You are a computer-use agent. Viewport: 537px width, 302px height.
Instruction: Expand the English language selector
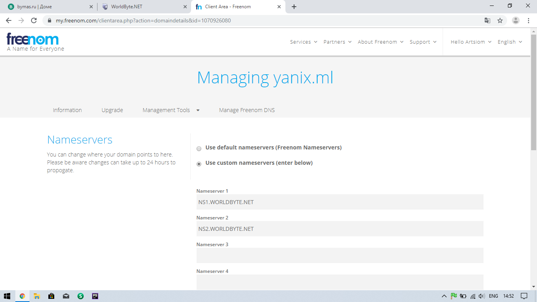click(509, 42)
